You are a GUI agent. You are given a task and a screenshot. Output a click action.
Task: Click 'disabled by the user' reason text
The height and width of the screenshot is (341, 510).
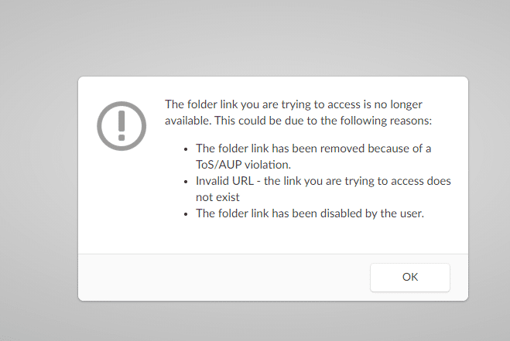point(310,213)
